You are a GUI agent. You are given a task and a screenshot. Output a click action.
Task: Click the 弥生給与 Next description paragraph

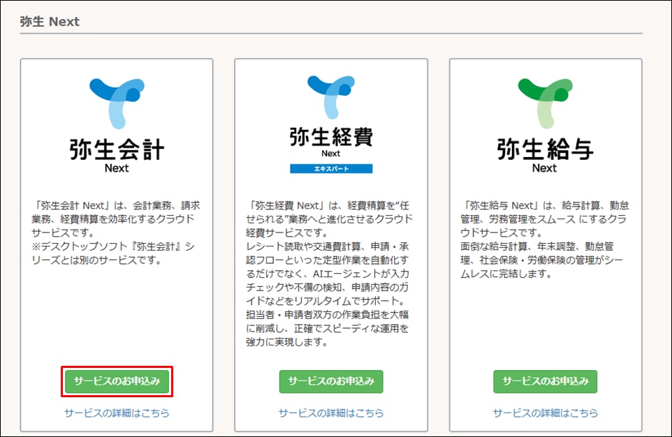(x=544, y=239)
